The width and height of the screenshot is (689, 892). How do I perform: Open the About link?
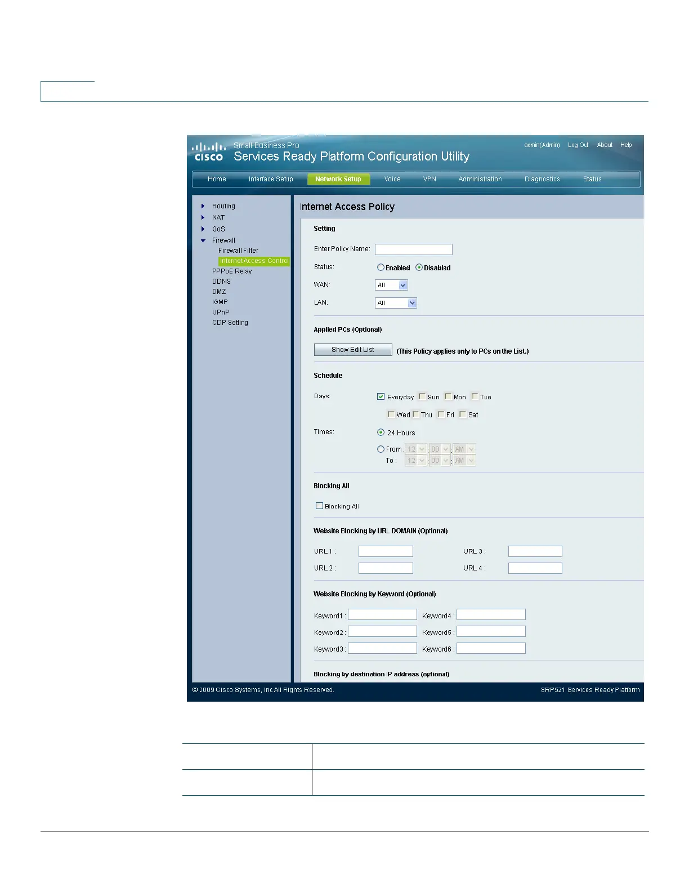point(605,145)
